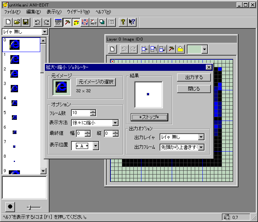Click the 縦 height spinner arrows
Viewport: 258px width, 222px height.
point(115,134)
